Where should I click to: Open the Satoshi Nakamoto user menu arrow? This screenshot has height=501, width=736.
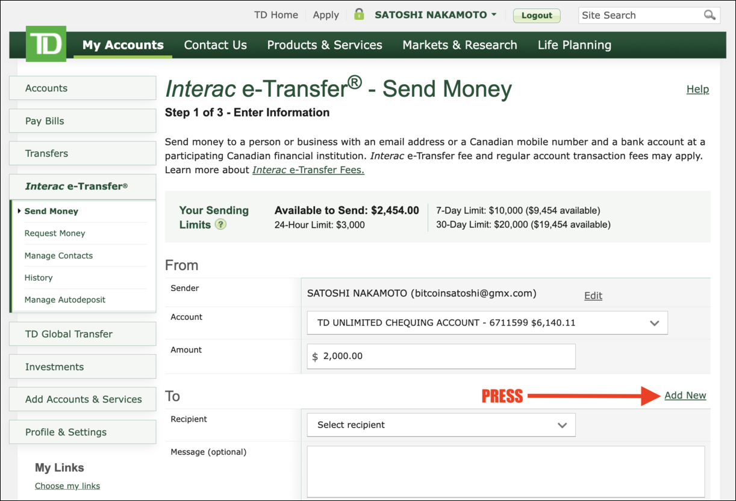point(494,14)
